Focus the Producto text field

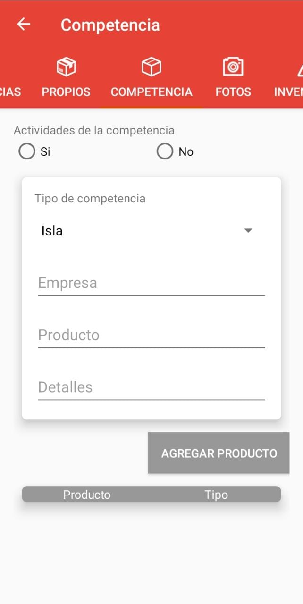point(151,335)
